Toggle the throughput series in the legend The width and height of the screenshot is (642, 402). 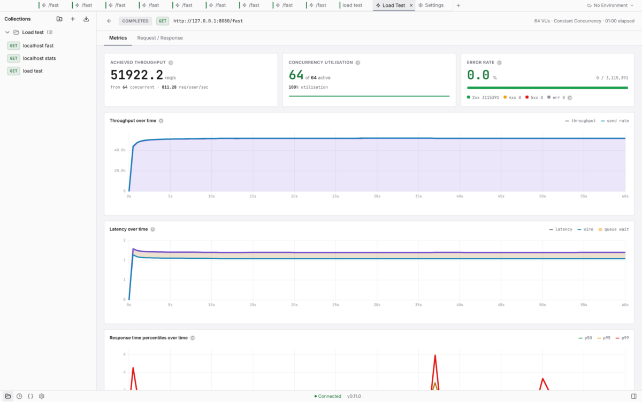pyautogui.click(x=580, y=121)
